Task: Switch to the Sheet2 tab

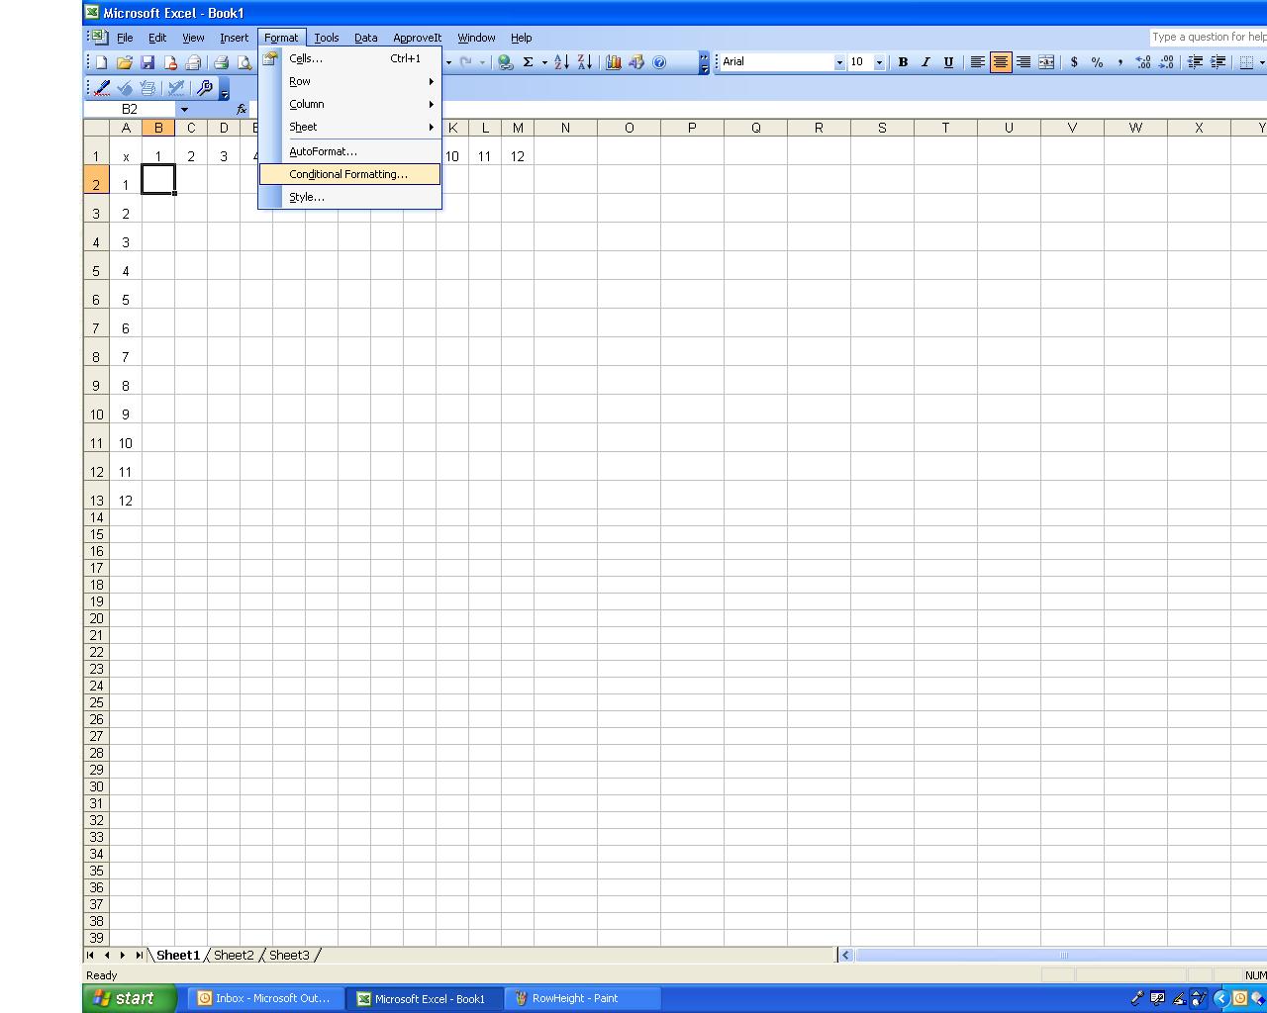Action: tap(234, 955)
